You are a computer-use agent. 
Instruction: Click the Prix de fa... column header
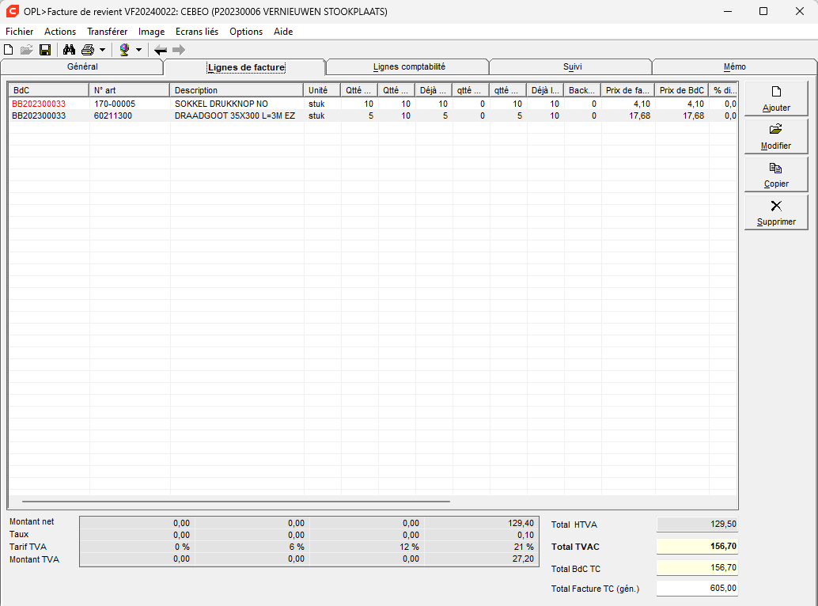pos(627,90)
